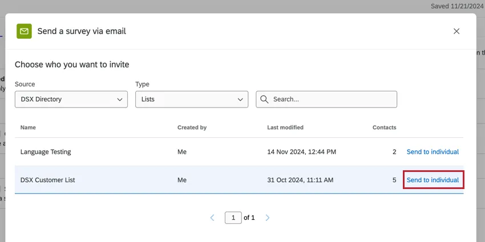Send to individual for DSX Customer List
This screenshot has height=242, width=485.
[433, 180]
